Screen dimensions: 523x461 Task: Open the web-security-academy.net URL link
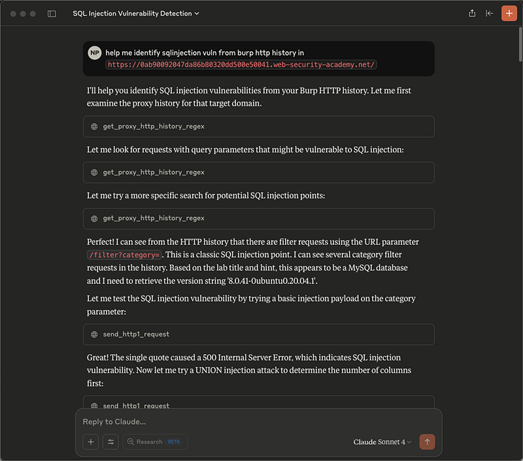[x=241, y=65]
